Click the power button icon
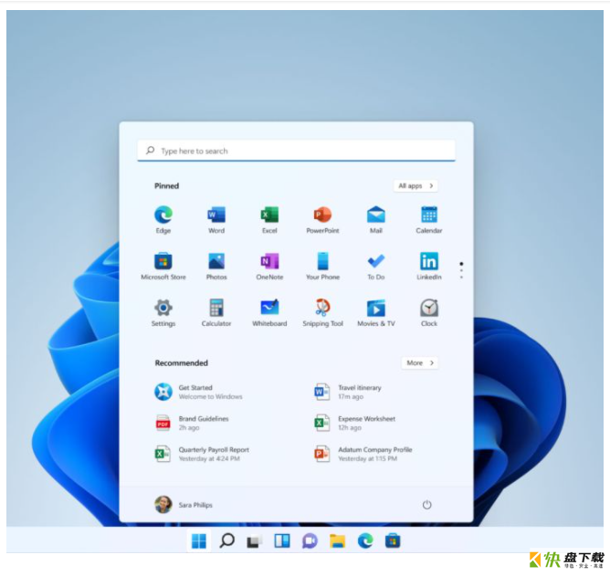 coord(426,505)
